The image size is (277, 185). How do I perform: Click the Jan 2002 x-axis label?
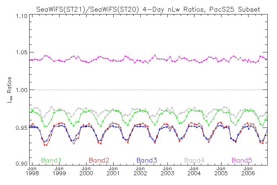pos(140,171)
